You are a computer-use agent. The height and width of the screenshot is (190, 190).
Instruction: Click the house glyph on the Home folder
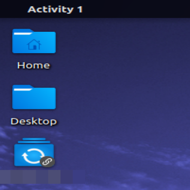(34, 45)
